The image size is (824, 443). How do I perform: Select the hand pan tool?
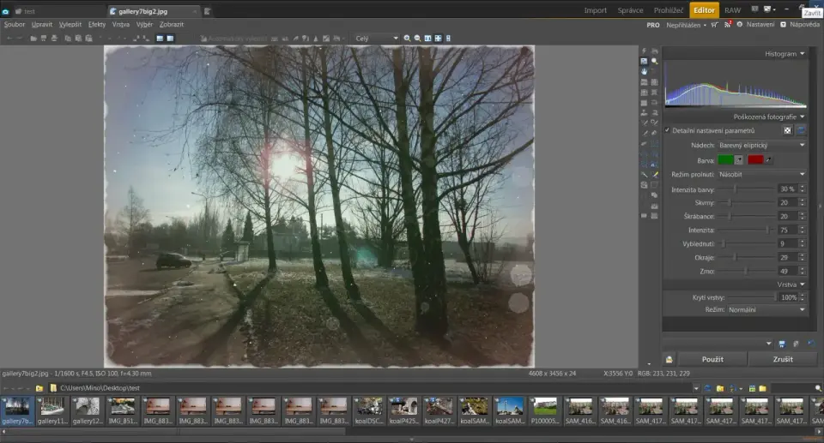coord(644,72)
